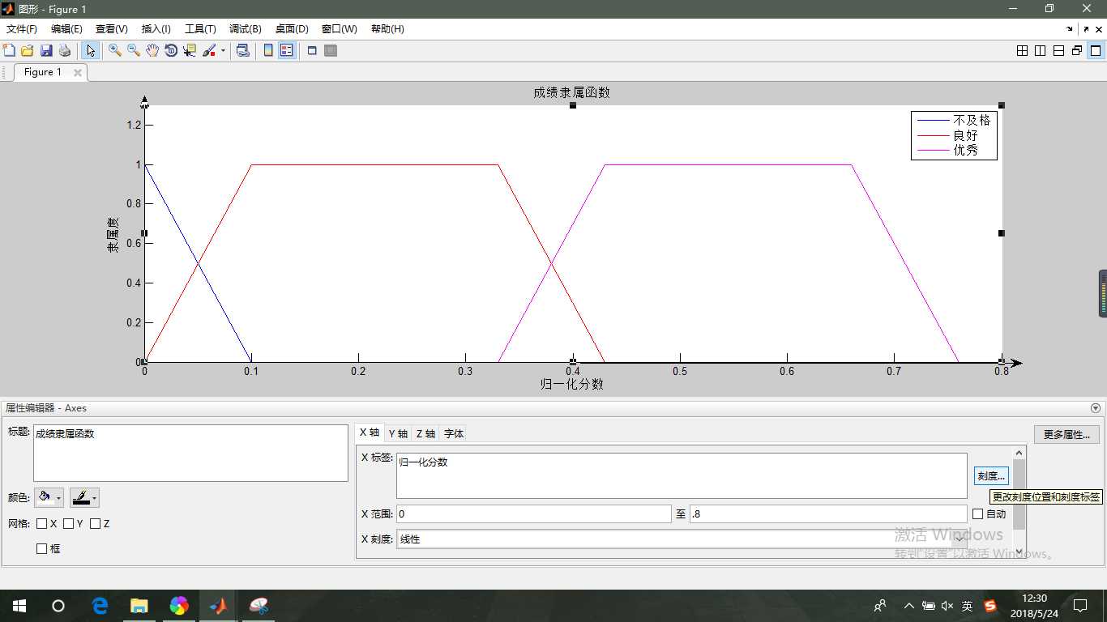The height and width of the screenshot is (622, 1107).
Task: Close the Figure 1 tab
Action: [78, 72]
